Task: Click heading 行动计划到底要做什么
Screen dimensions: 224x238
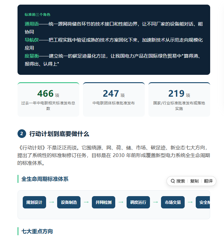Action: tap(59, 134)
